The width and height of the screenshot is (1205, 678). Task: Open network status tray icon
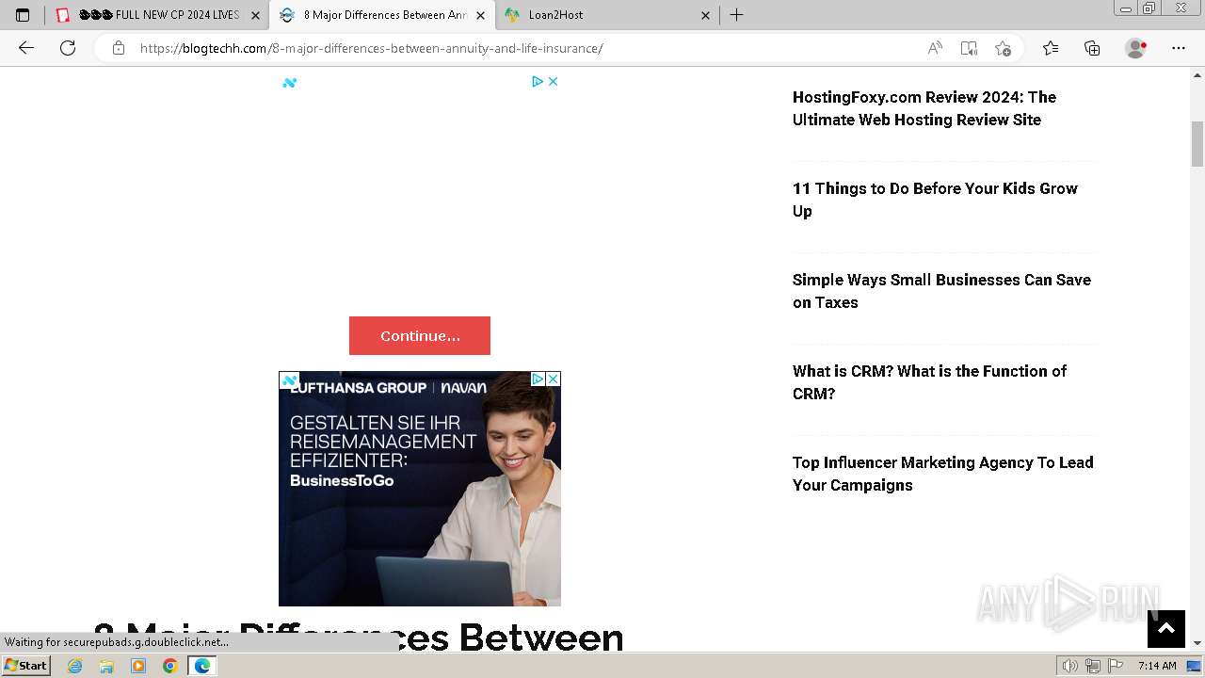[1093, 666]
